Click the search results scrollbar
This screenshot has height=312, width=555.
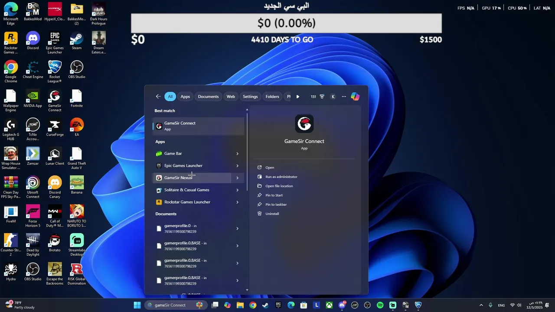click(x=247, y=152)
